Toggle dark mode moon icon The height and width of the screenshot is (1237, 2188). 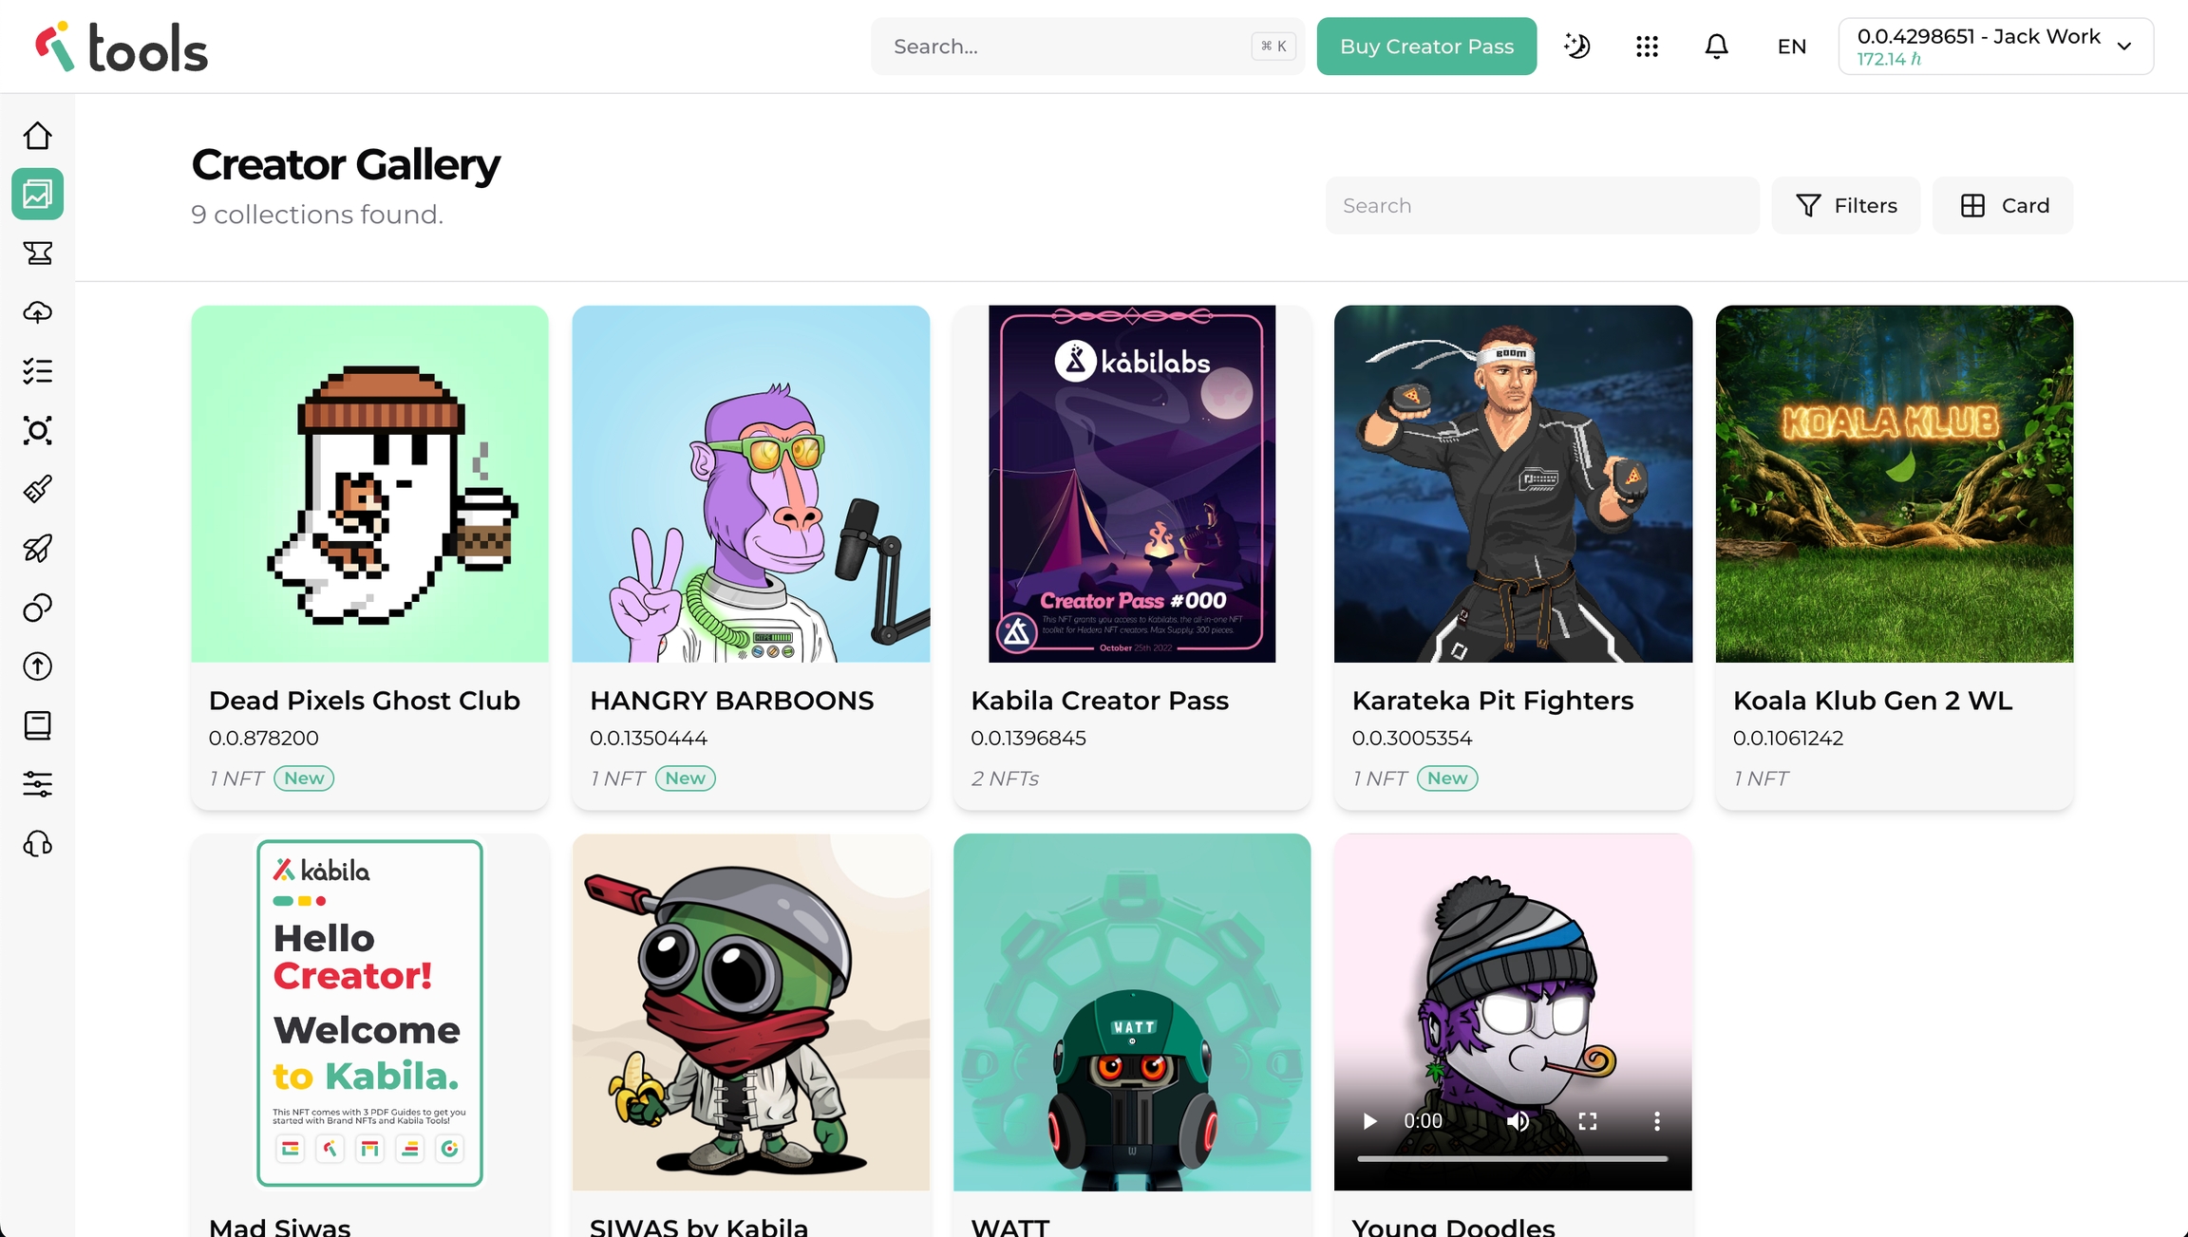1577,47
